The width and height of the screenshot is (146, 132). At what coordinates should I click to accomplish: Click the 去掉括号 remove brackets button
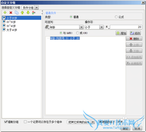tap(134, 63)
